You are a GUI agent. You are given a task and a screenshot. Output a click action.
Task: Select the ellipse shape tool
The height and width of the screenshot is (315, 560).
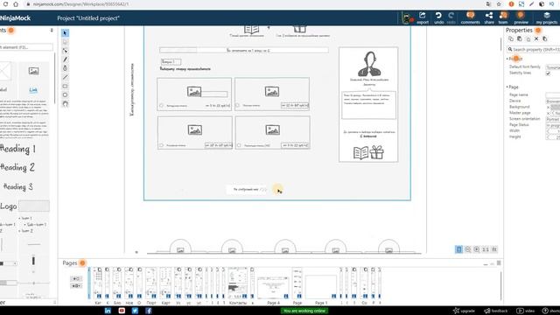65,95
